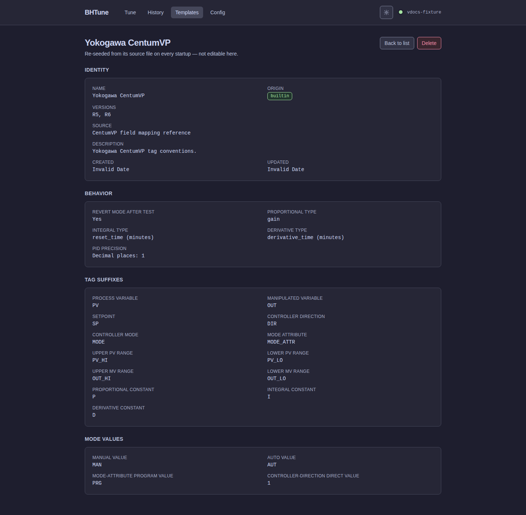
Task: Click the TAG SUFFIXES section heading
Action: click(x=104, y=280)
